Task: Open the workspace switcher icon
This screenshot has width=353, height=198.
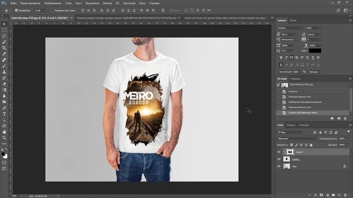Action: coord(346,10)
